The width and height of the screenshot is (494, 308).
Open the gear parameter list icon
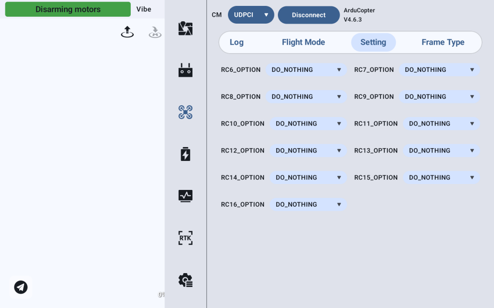pyautogui.click(x=185, y=280)
